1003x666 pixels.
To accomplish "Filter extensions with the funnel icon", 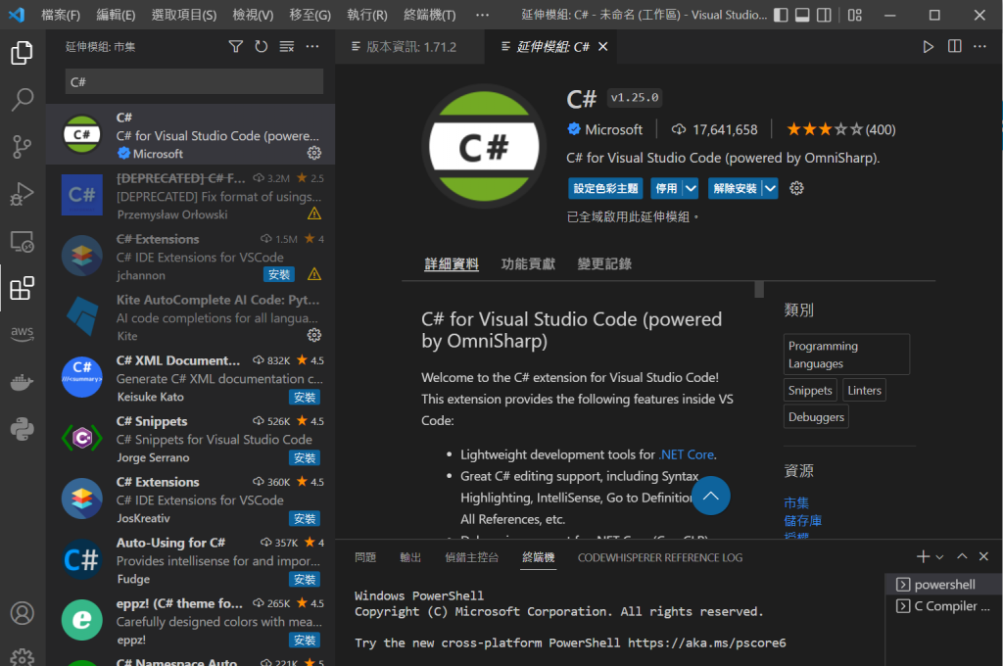I will coord(235,47).
